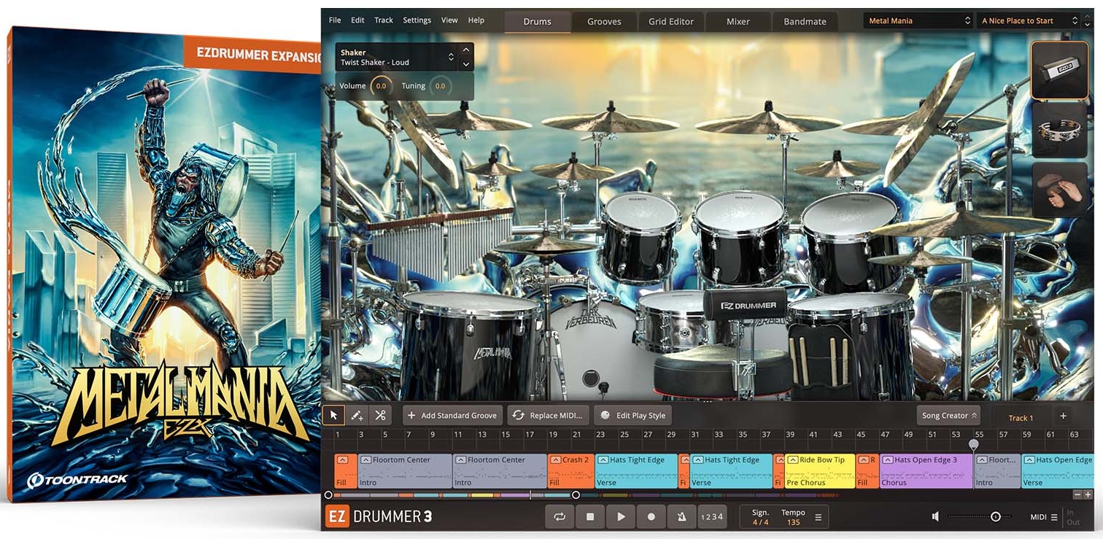Open the File menu
The height and width of the screenshot is (539, 1103).
tap(335, 20)
